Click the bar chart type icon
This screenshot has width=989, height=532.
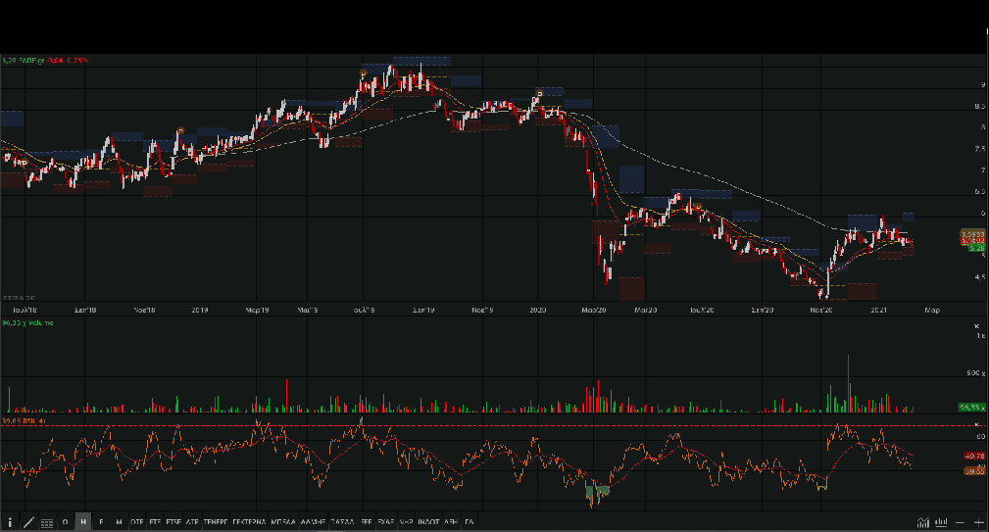(x=942, y=522)
